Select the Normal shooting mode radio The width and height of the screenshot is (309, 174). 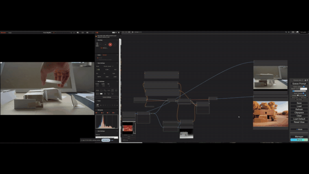pyautogui.click(x=98, y=58)
